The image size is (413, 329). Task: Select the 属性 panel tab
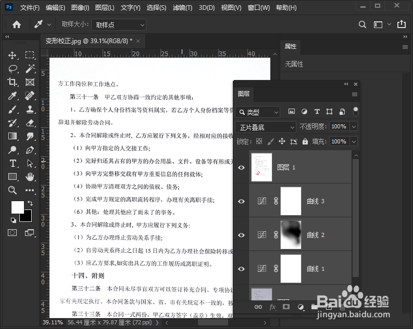(291, 46)
